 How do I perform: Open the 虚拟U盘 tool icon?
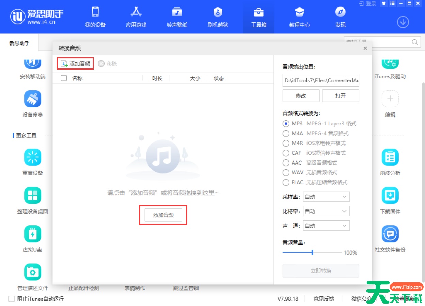pyautogui.click(x=32, y=234)
